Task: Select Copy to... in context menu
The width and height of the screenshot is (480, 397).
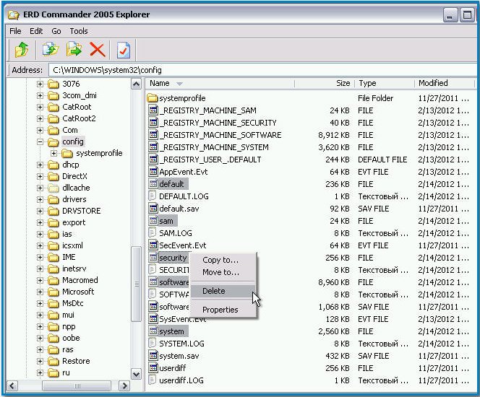Action: pyautogui.click(x=220, y=260)
